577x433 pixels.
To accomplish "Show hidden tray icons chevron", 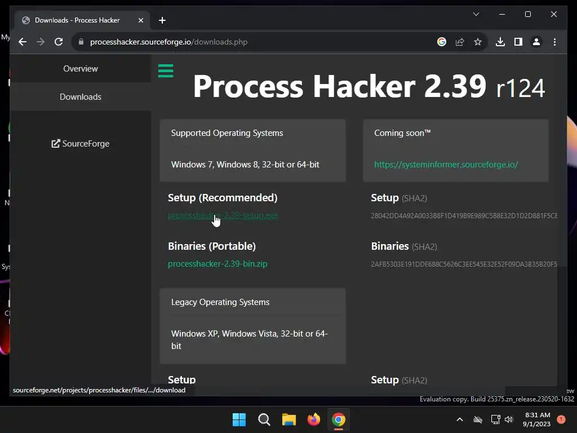I will coord(460,419).
